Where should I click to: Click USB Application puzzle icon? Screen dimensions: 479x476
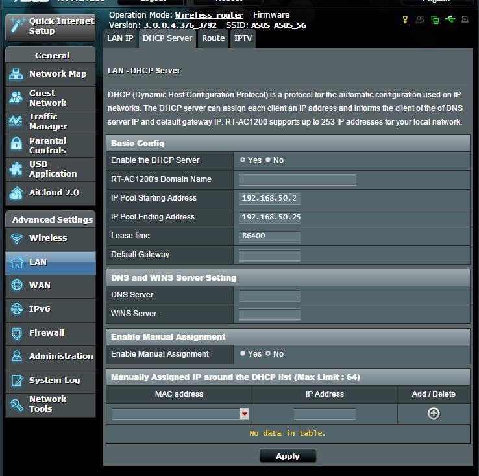click(16, 169)
